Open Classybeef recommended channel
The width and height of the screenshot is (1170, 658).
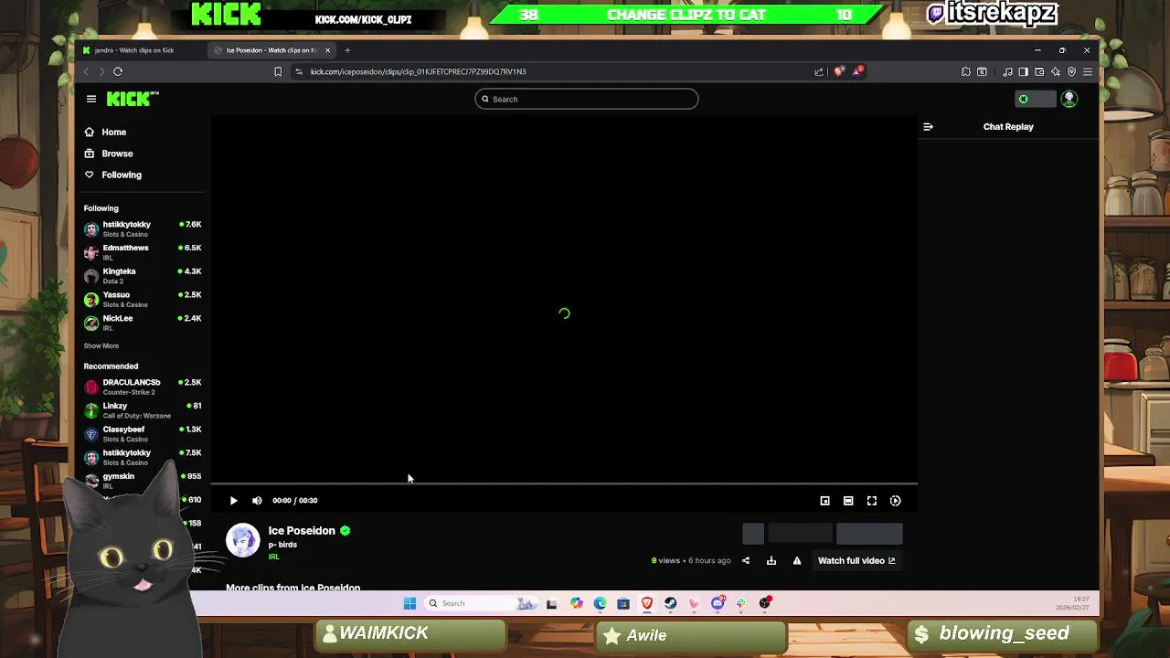(143, 434)
